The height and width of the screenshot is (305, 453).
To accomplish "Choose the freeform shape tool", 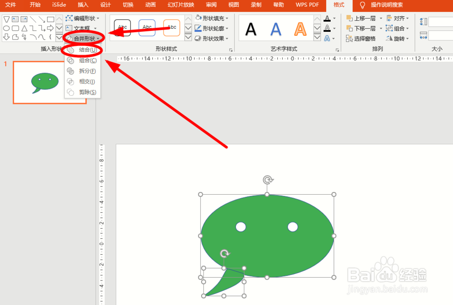I will tap(15, 37).
